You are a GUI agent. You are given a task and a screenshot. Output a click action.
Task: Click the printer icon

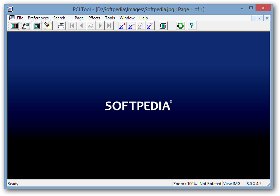(61, 26)
